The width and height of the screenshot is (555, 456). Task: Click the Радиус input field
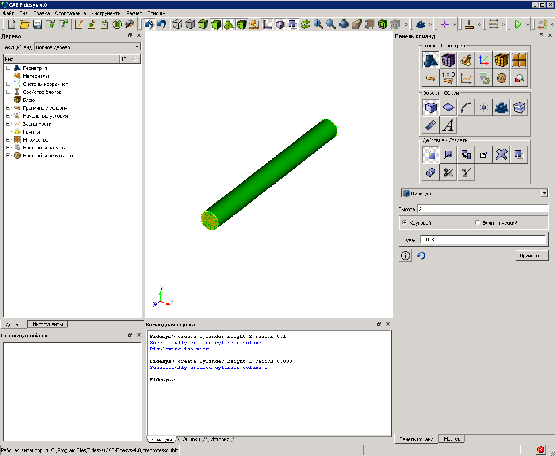point(483,239)
